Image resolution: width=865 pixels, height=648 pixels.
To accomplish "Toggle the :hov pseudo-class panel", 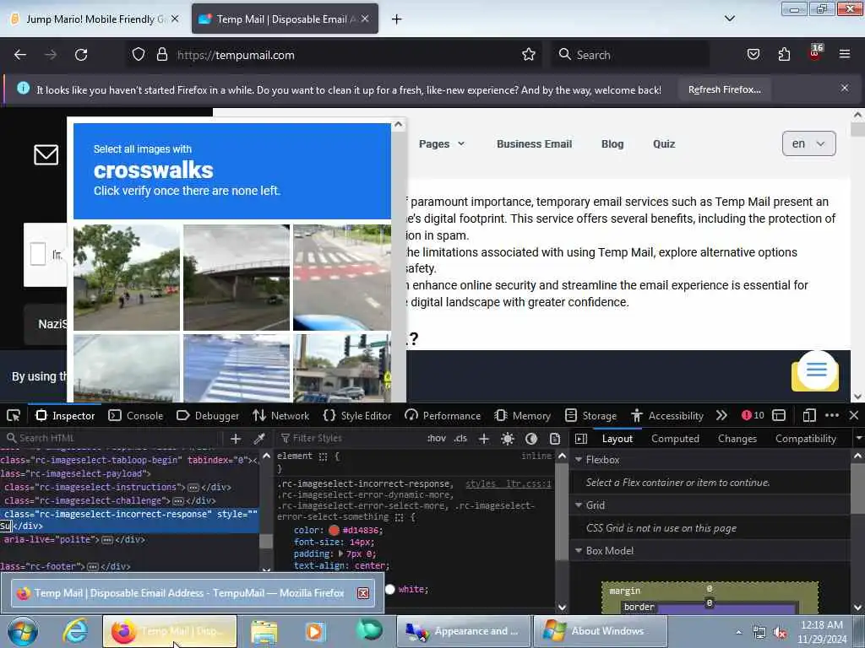I will point(437,438).
